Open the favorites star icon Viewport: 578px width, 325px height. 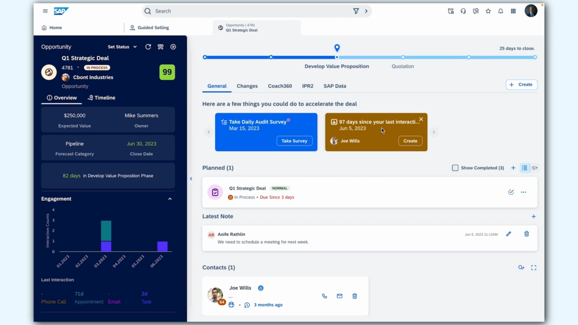coord(488,11)
